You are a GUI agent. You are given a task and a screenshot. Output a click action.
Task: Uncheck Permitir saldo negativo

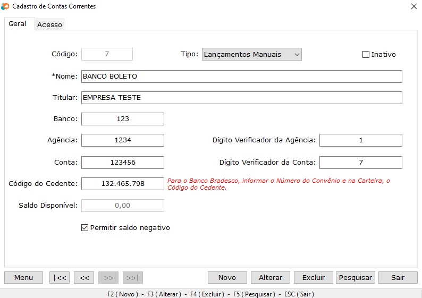85,228
